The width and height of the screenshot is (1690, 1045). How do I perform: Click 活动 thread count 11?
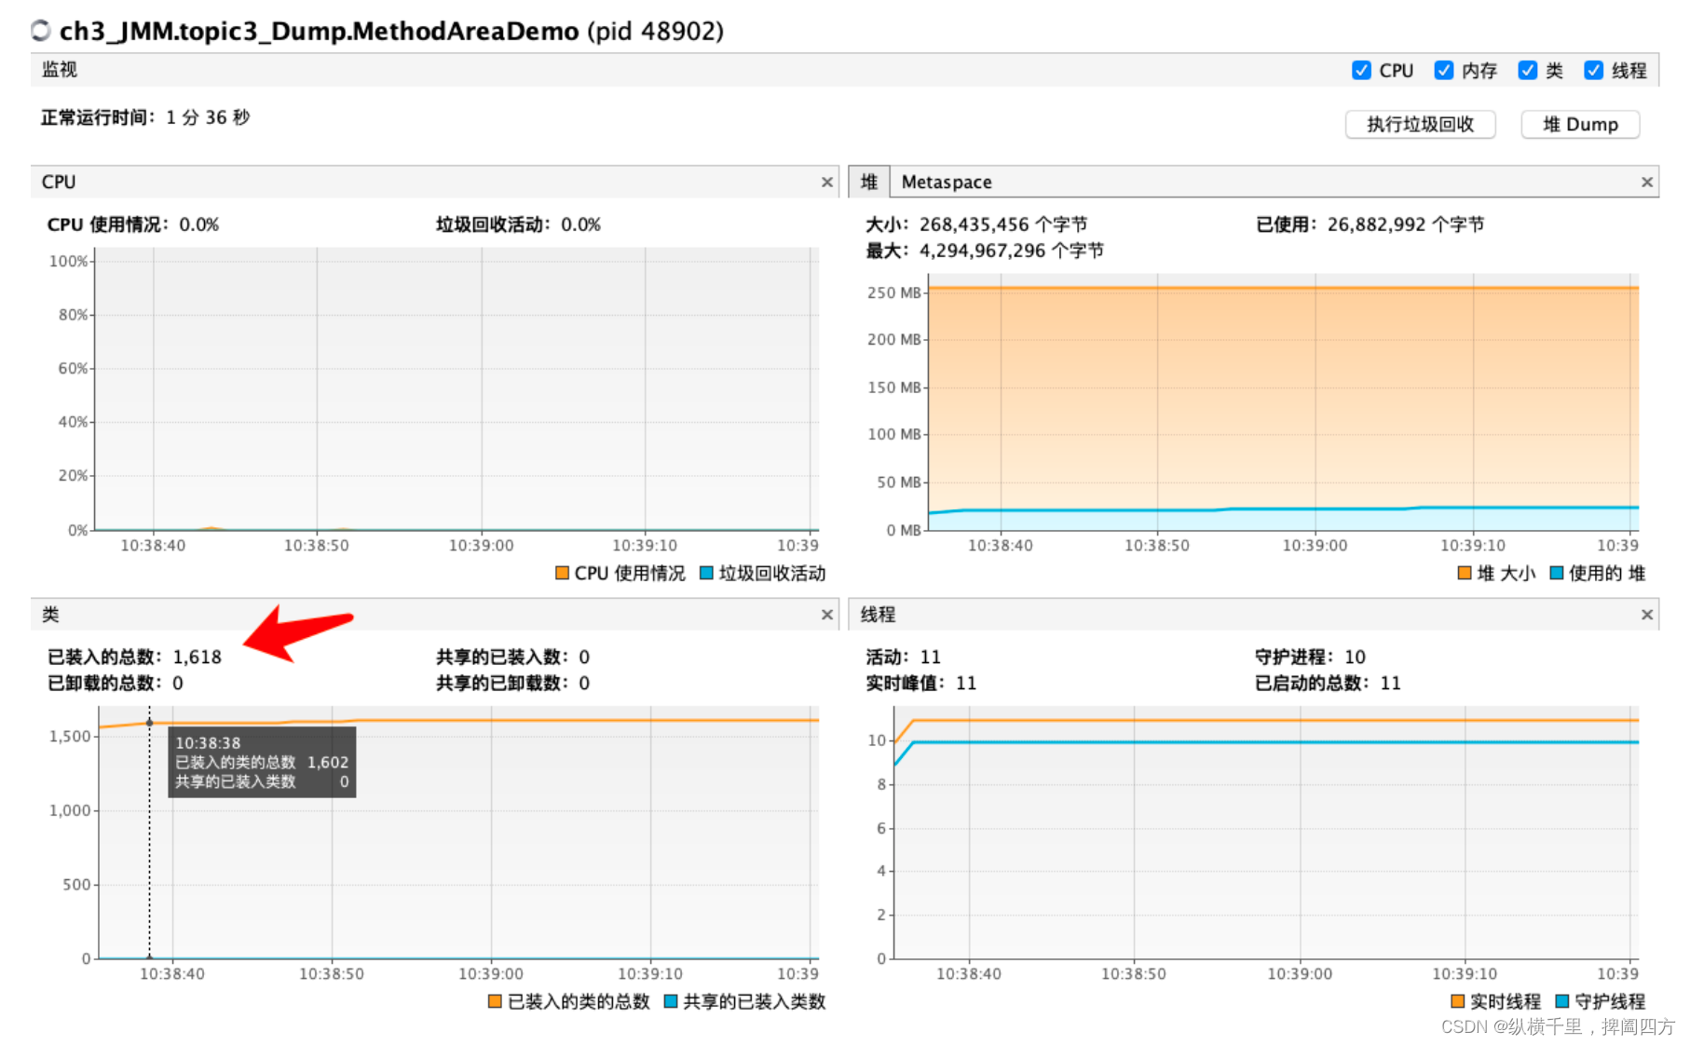(931, 658)
